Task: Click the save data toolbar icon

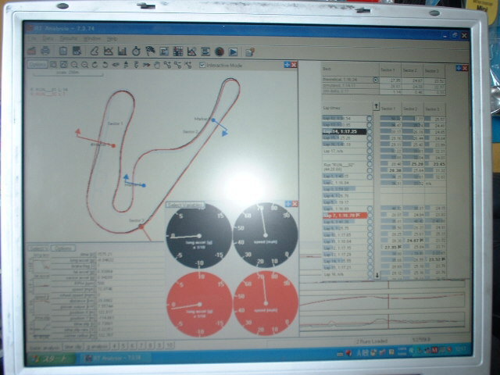Action: 77,51
